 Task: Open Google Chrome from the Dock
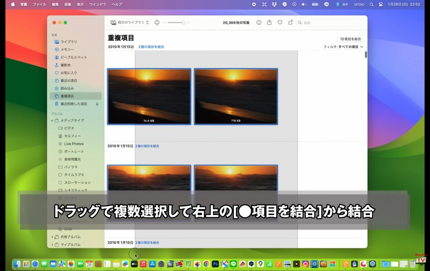pos(206,264)
